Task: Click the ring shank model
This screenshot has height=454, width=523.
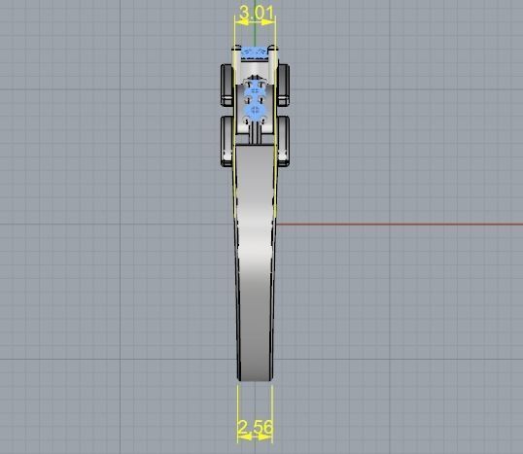Action: 255,263
